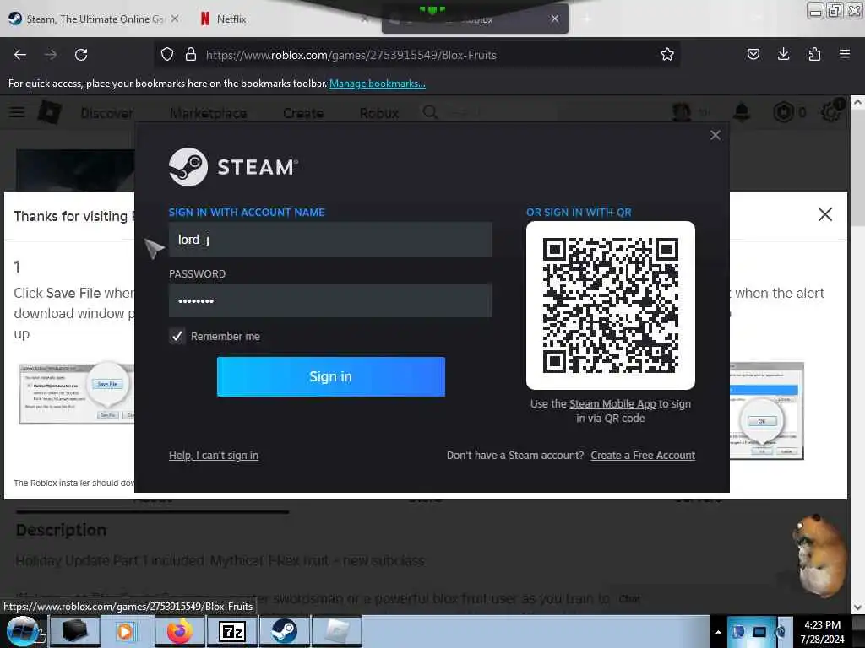The image size is (865, 648).
Task: Open the Steam Mobile App link
Action: pyautogui.click(x=612, y=404)
